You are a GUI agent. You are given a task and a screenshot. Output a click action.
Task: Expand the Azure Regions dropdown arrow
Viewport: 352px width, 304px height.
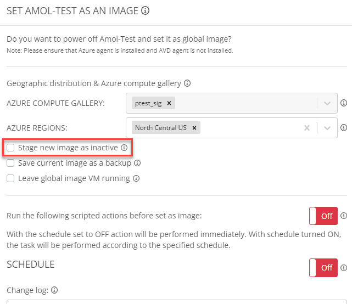(x=327, y=128)
